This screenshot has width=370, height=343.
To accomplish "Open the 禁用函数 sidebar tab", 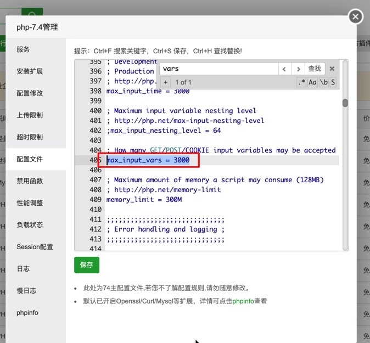I will (30, 181).
